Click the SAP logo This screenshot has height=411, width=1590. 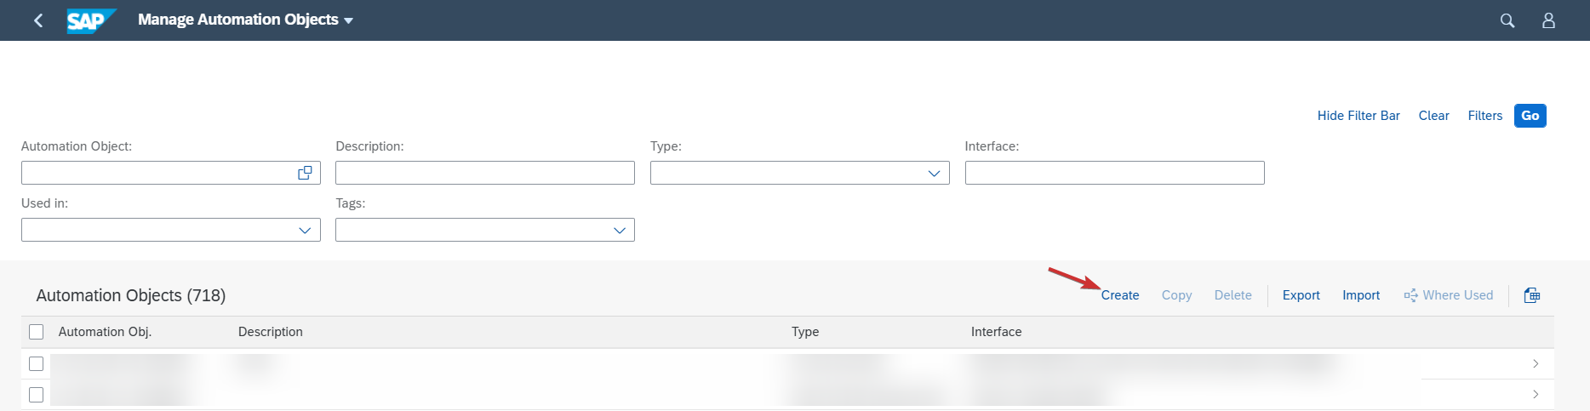[x=91, y=20]
